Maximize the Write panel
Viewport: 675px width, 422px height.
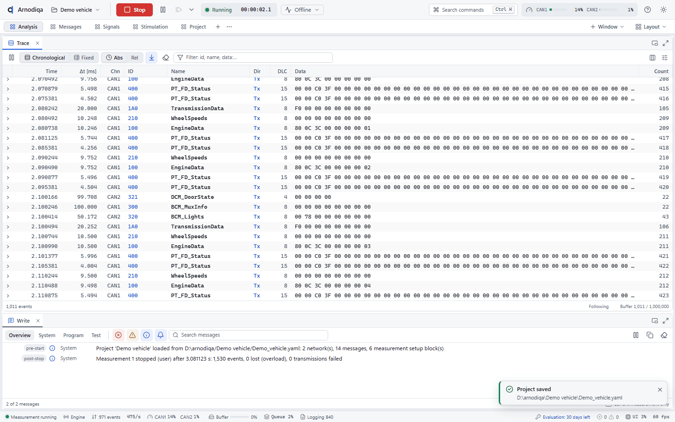[x=666, y=321]
